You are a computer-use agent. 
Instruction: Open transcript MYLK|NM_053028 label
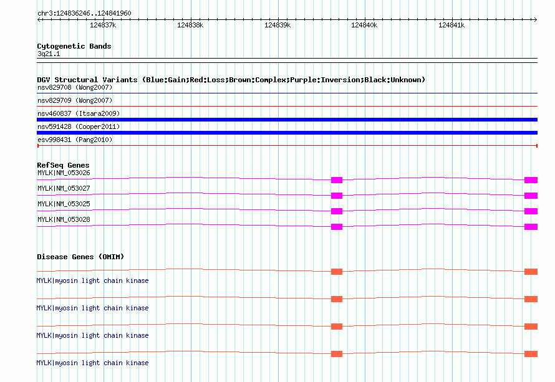tap(64, 219)
